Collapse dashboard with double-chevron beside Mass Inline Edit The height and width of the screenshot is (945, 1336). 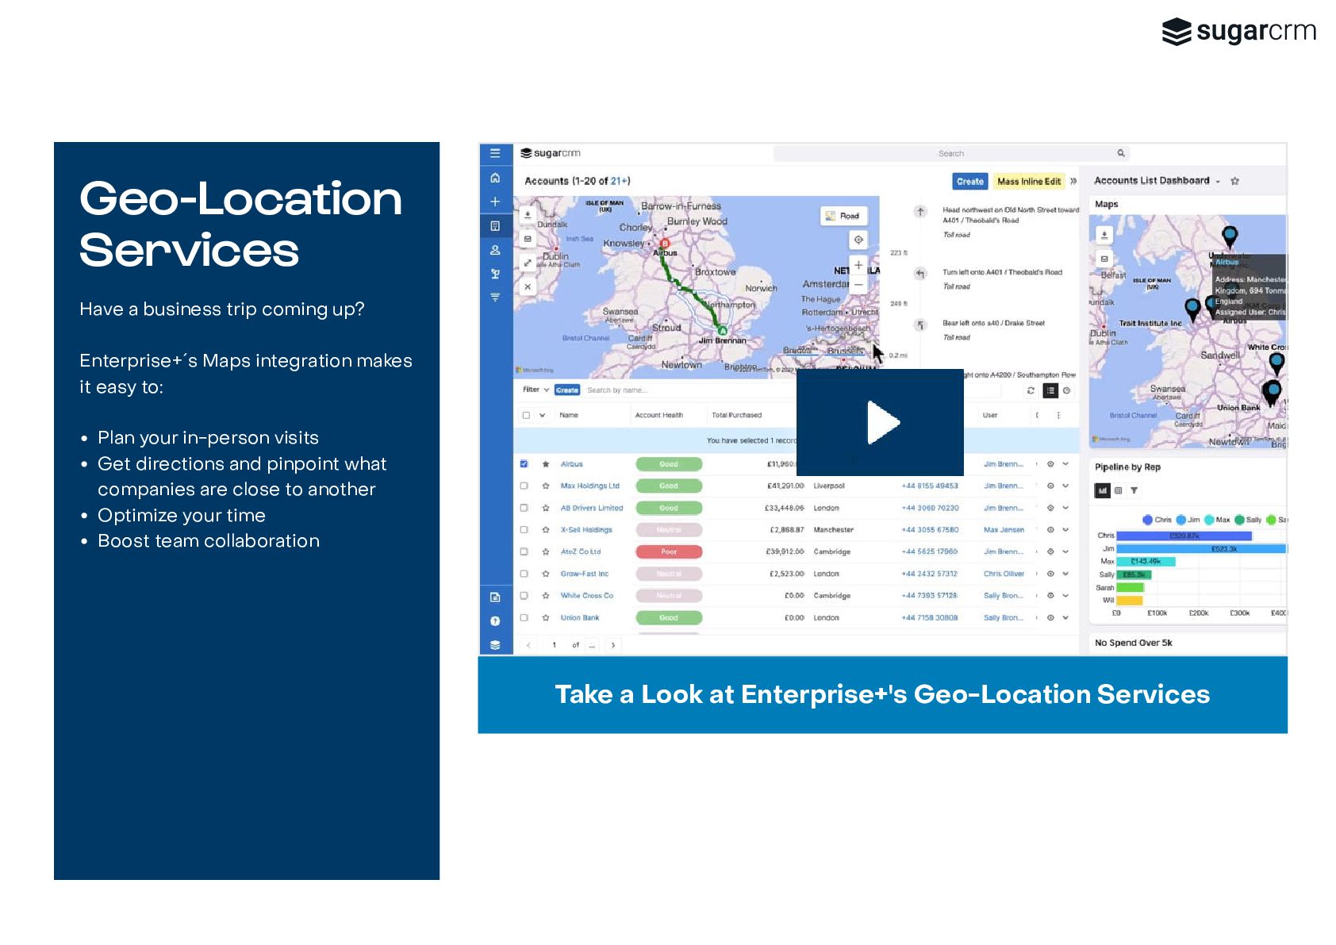[x=1073, y=181]
